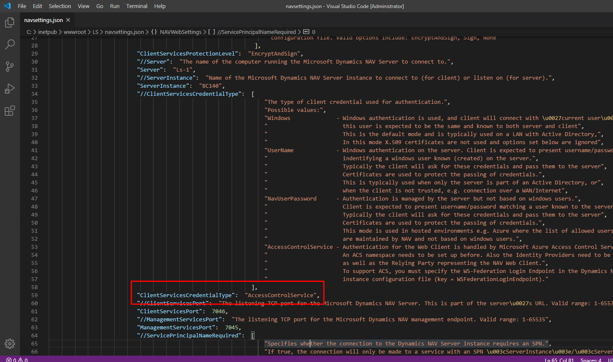Open the Go menu
The width and height of the screenshot is (613, 362).
point(100,6)
